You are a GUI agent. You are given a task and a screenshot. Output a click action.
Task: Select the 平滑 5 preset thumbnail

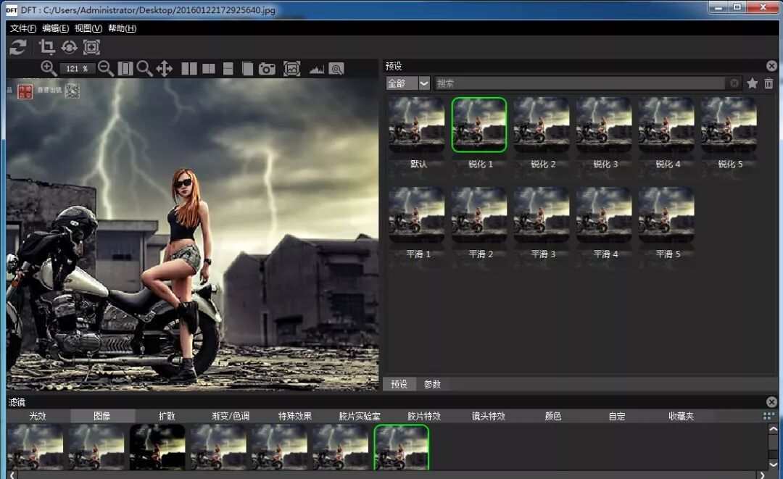[667, 215]
